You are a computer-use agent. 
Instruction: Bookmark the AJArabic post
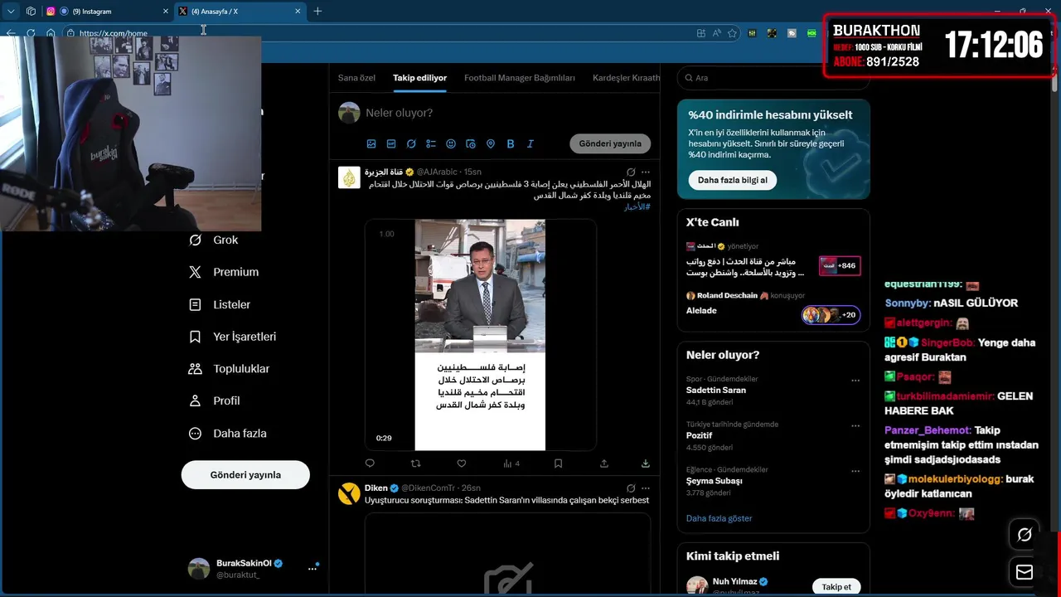[558, 464]
